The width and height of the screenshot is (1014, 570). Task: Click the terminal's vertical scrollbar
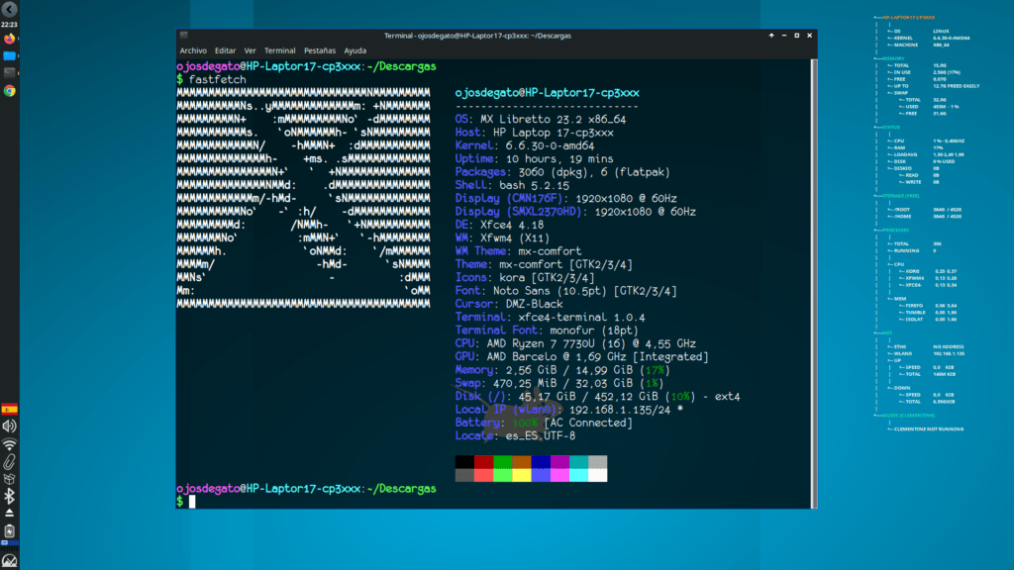coord(814,283)
